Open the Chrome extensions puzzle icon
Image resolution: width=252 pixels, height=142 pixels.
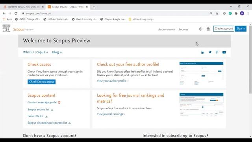236,13
